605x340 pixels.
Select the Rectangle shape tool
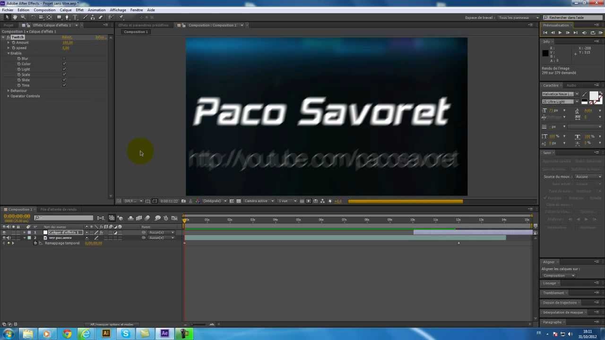[x=59, y=17]
